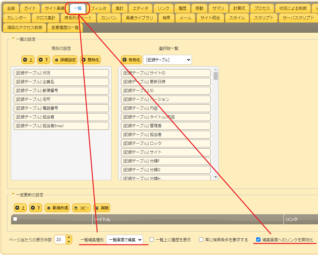
Task: Switch to the サマリ tab
Action: click(x=218, y=8)
